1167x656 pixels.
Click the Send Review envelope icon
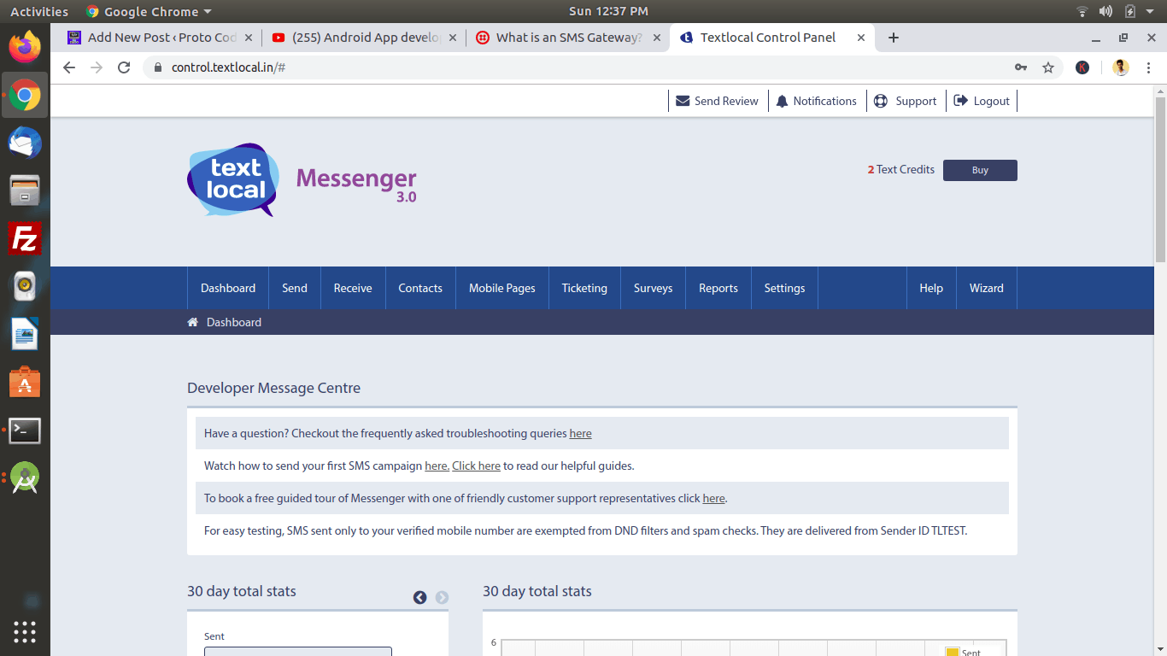[683, 101]
